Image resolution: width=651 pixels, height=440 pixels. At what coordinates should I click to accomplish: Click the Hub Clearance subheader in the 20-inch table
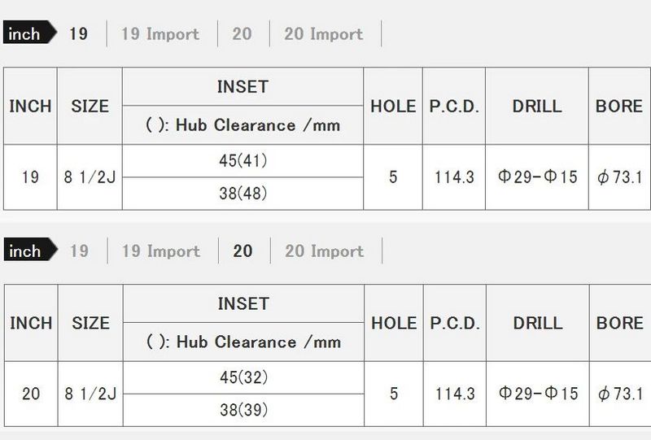242,342
